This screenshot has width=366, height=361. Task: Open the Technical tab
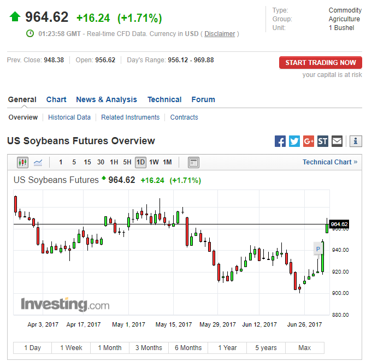pos(164,99)
